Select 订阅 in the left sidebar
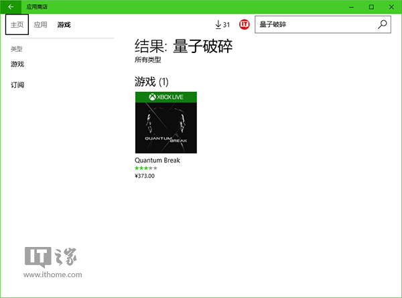The width and height of the screenshot is (402, 298). click(17, 85)
